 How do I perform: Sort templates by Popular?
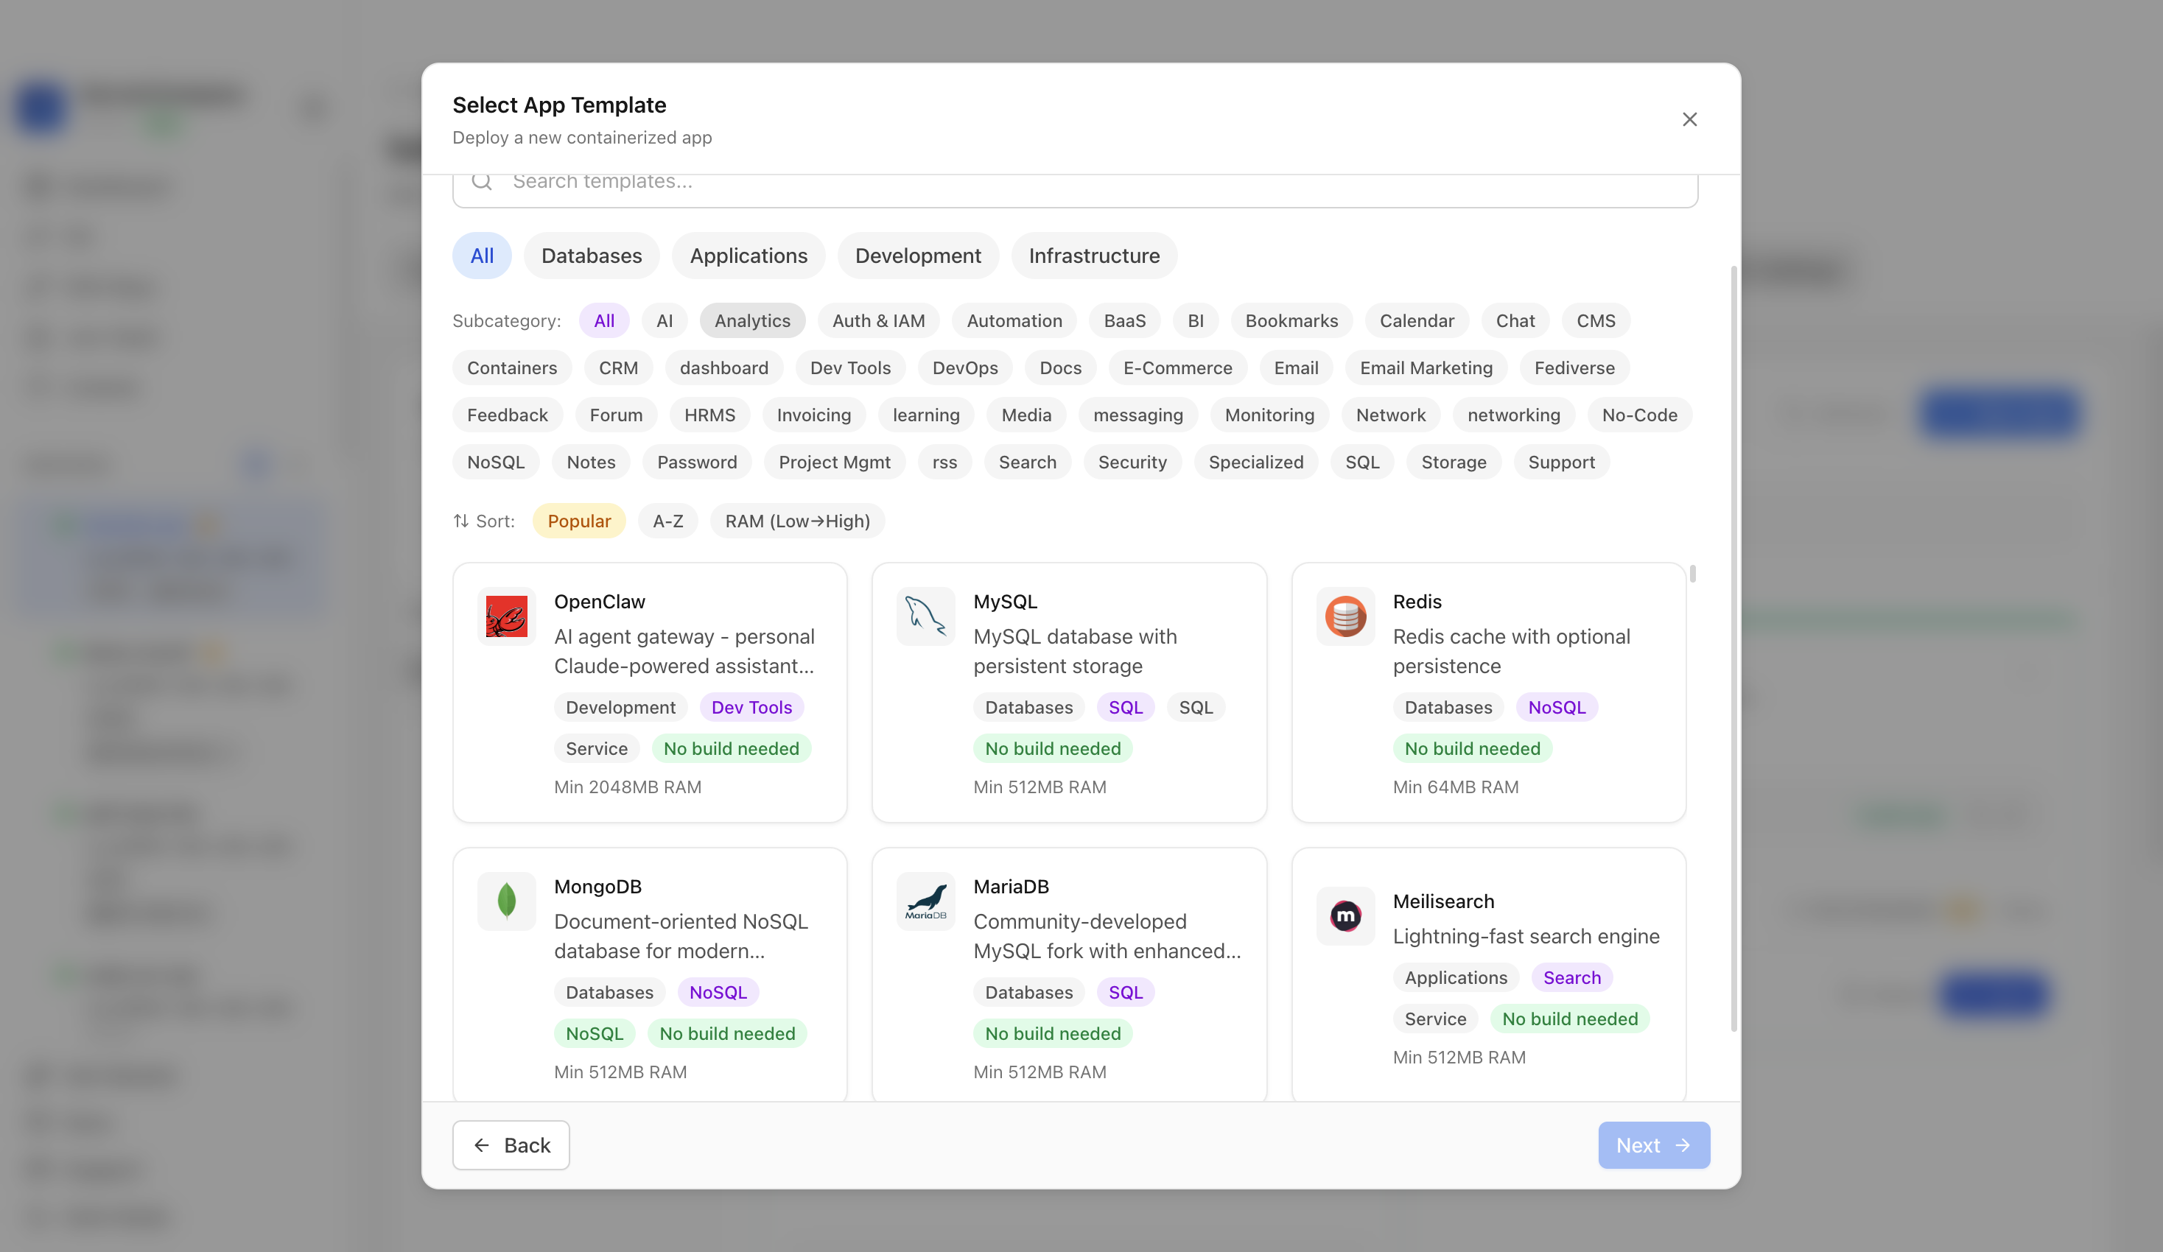578,521
